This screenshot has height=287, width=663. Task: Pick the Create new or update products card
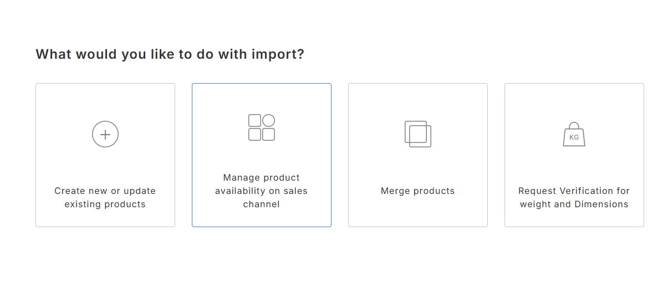point(105,155)
